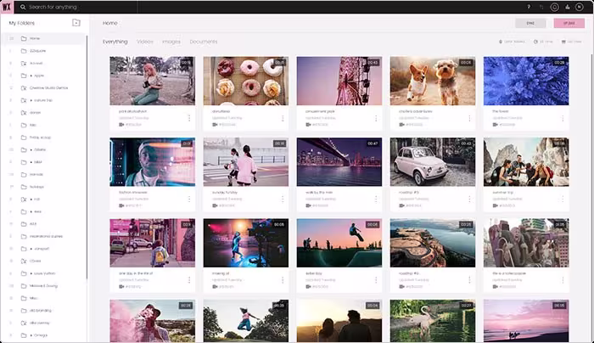Open the help question mark icon
The height and width of the screenshot is (343, 594).
[529, 7]
